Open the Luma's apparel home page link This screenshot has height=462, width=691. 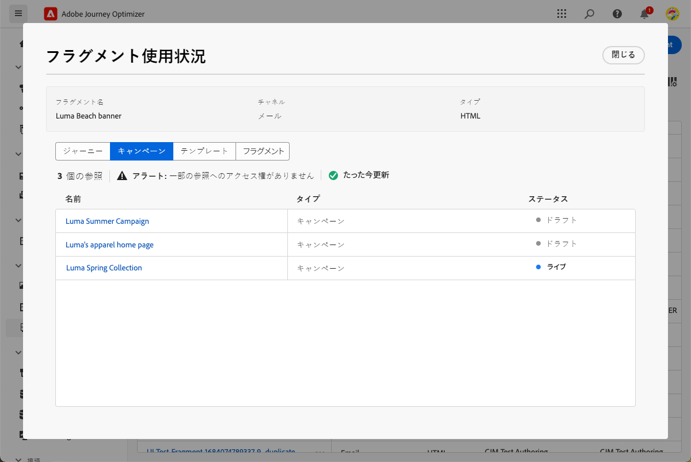pyautogui.click(x=109, y=245)
